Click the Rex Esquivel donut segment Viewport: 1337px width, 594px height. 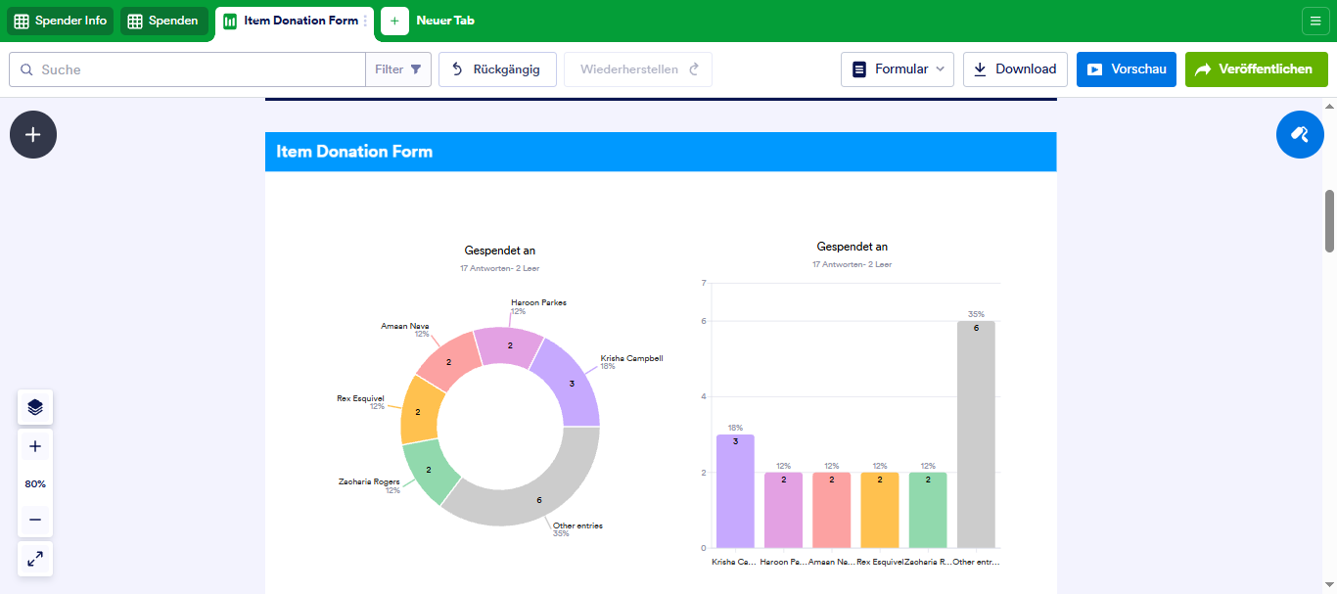click(419, 411)
